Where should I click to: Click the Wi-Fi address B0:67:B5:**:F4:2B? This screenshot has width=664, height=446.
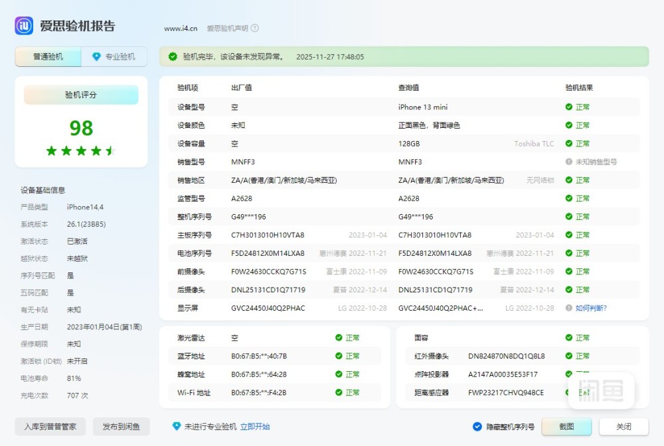(259, 393)
